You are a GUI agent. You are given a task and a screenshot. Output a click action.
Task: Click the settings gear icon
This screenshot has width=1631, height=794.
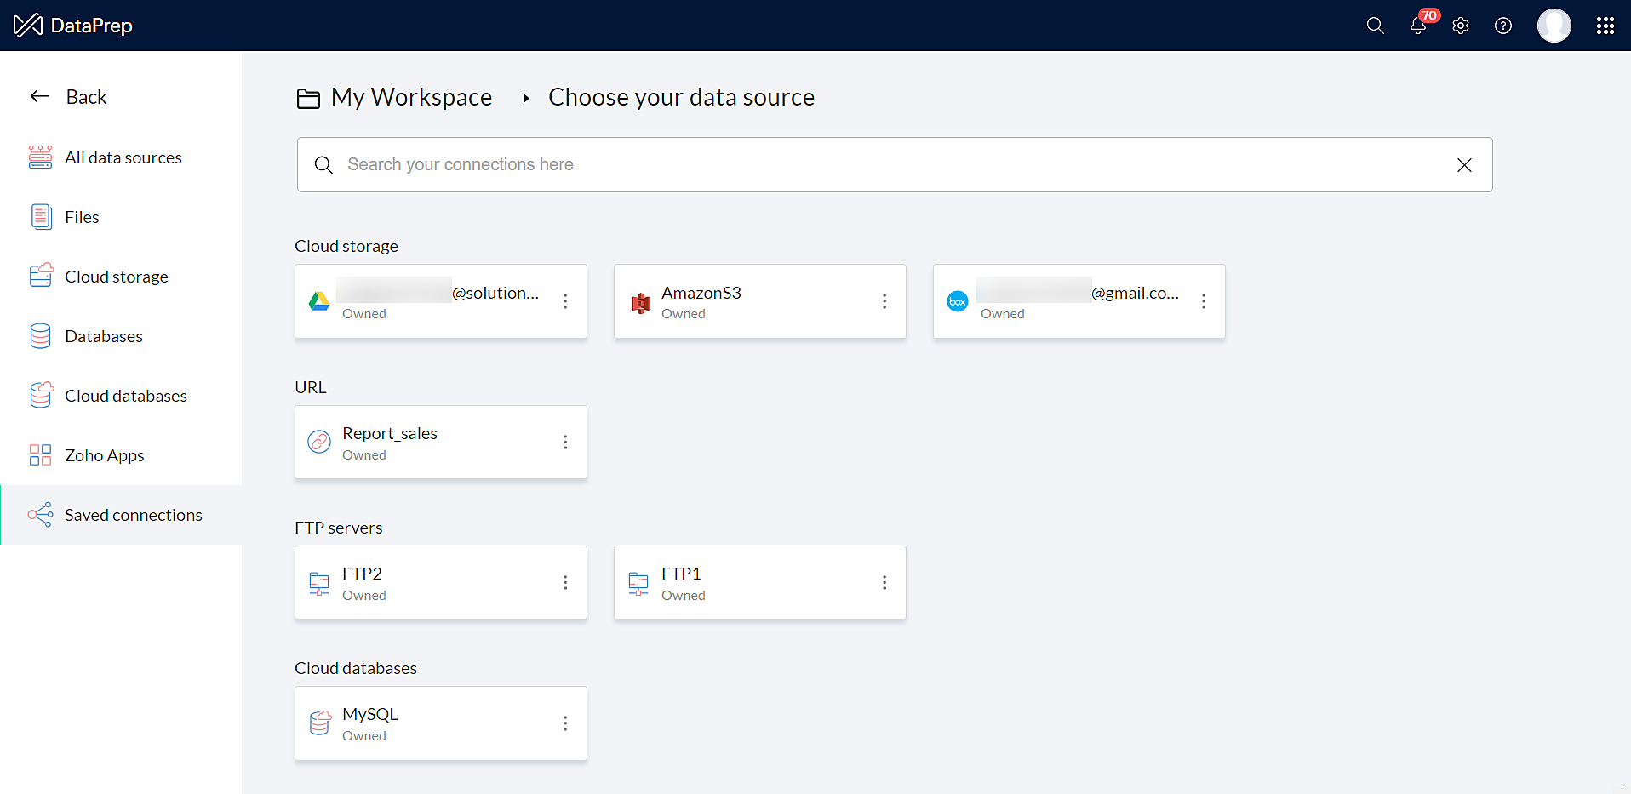click(x=1461, y=26)
